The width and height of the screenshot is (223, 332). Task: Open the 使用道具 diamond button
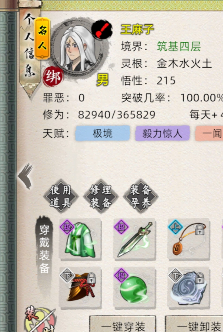click(x=61, y=196)
